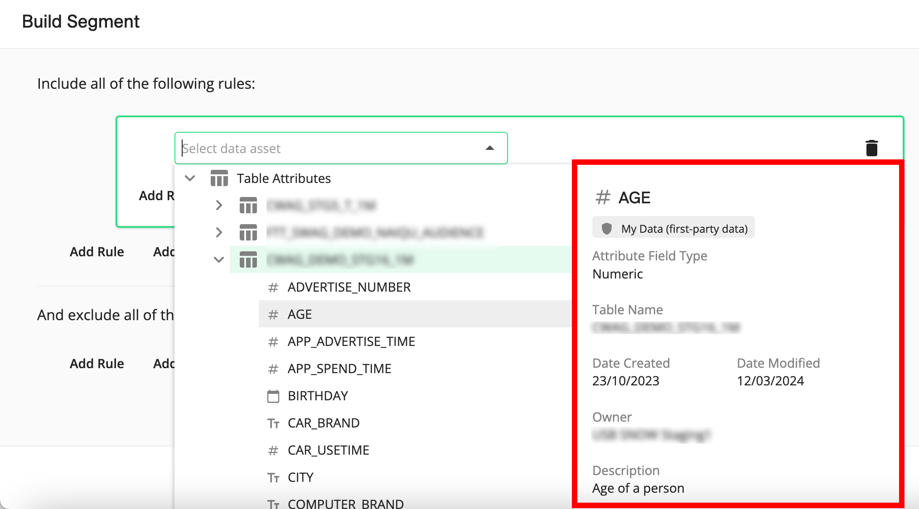Expand the first blurred table node

219,206
